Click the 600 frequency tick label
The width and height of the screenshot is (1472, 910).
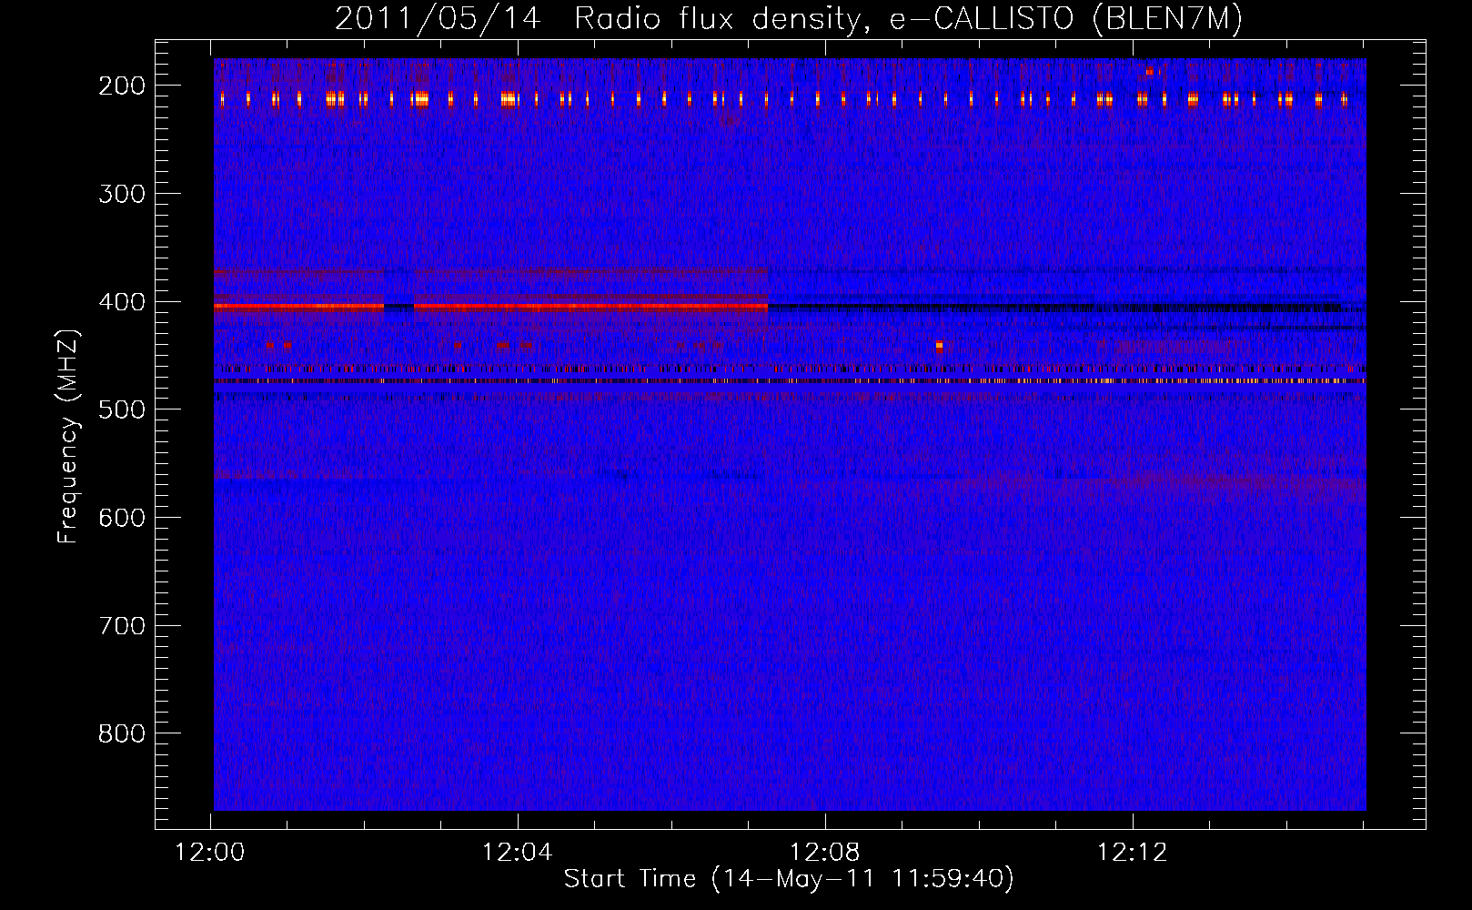121,518
